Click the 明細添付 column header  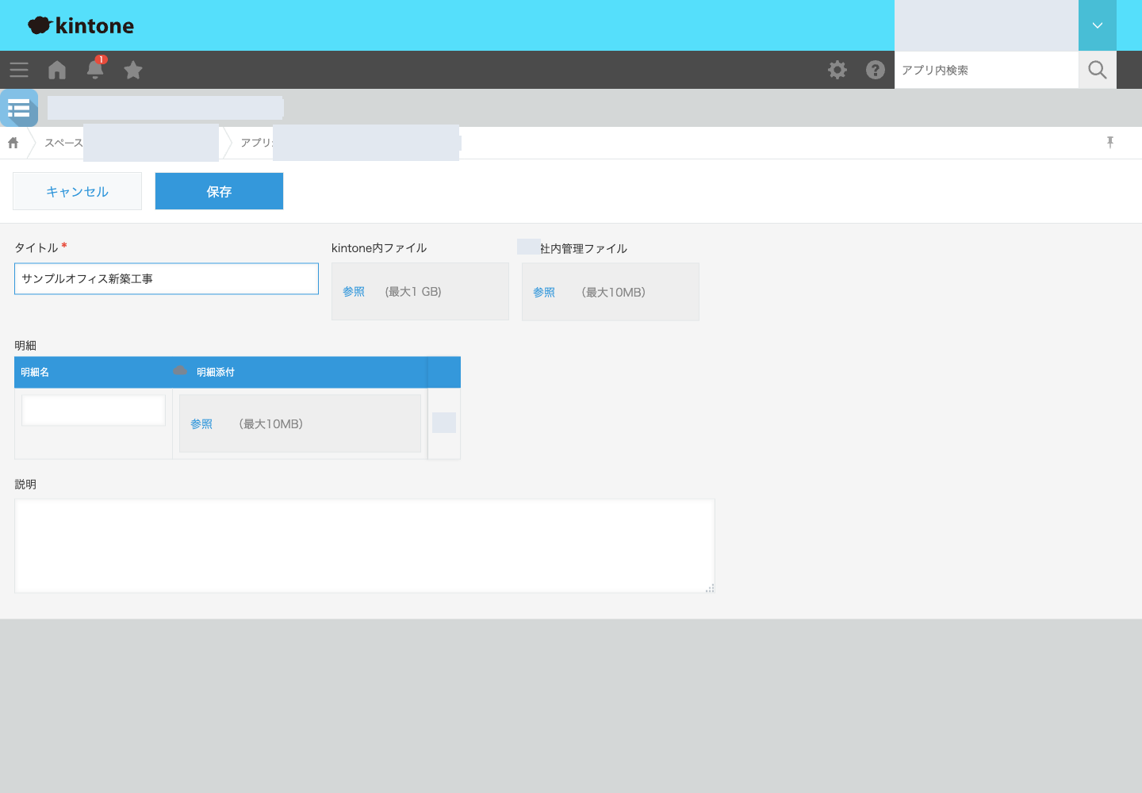click(216, 372)
